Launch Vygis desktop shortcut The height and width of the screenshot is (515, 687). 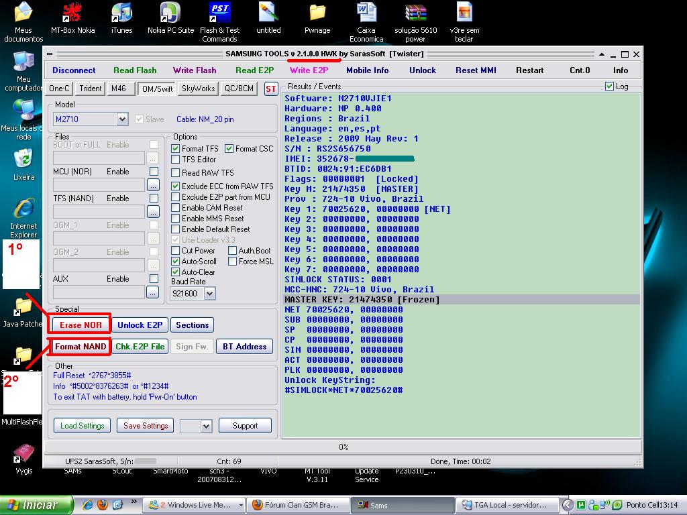[x=23, y=459]
